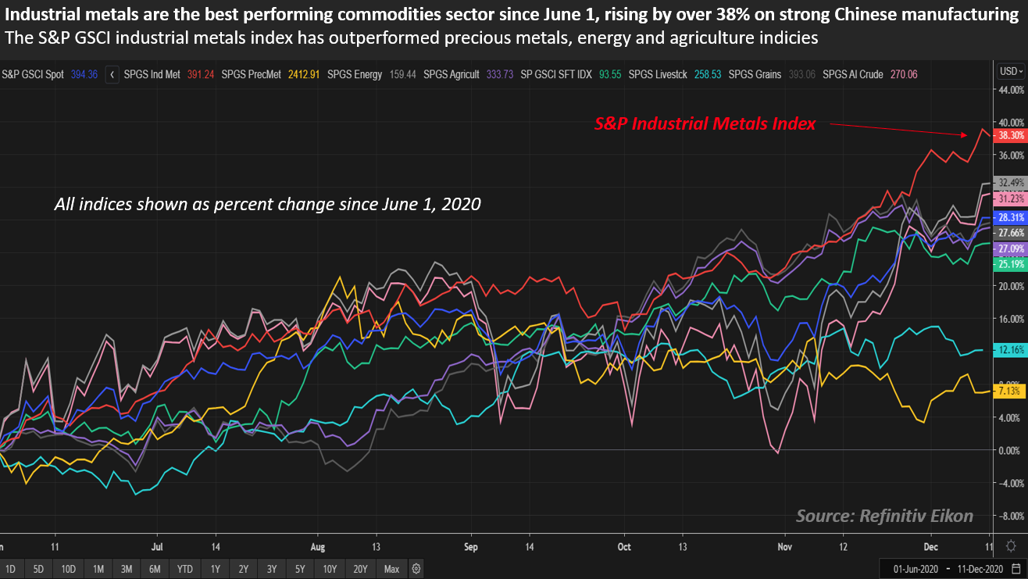Viewport: 1028px width, 579px height.
Task: Click the chart settings icon beside date axis
Action: (1011, 545)
